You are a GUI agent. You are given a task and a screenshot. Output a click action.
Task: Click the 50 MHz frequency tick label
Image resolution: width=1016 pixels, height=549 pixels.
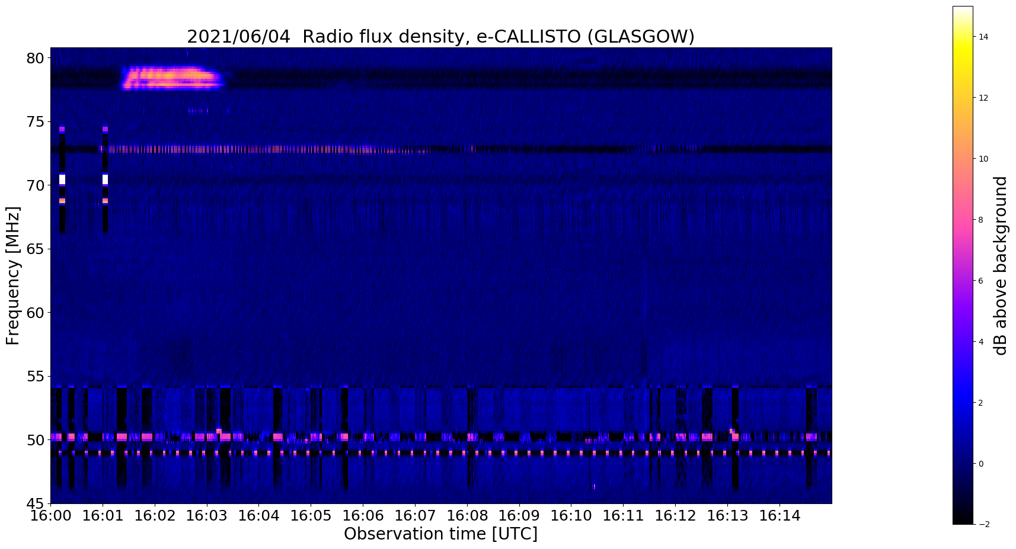[x=36, y=440]
